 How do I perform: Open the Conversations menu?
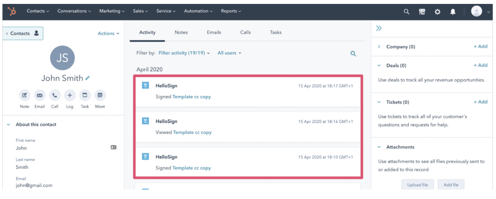click(74, 11)
